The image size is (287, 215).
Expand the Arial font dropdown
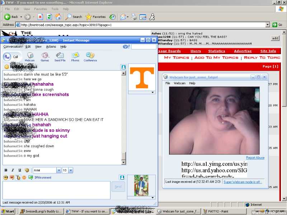tap(59, 170)
